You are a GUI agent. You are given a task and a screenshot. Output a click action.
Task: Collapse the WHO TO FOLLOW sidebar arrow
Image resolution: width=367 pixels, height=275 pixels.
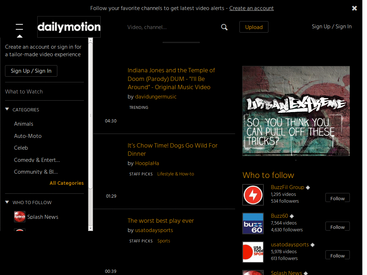point(7,202)
